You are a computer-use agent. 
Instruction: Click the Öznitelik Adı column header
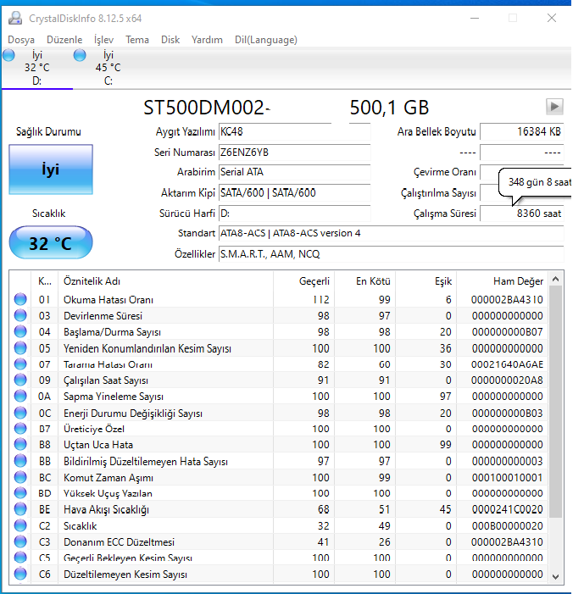click(165, 281)
